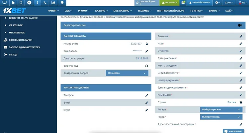Expand the БИНГО menu
The image size is (249, 133).
click(x=214, y=11)
